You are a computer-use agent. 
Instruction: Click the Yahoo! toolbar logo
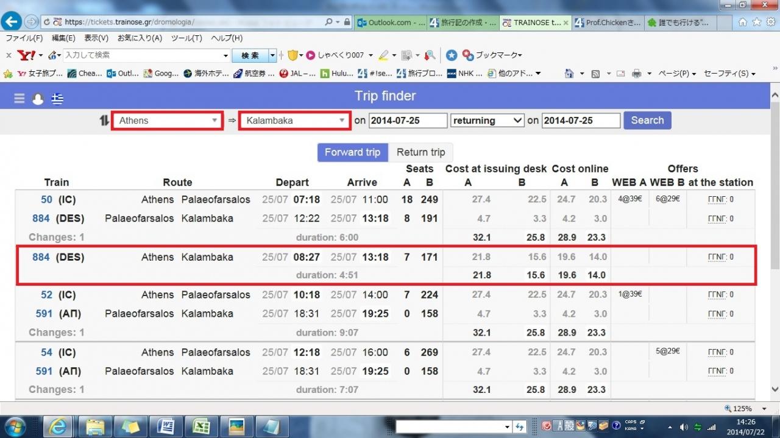click(x=26, y=55)
